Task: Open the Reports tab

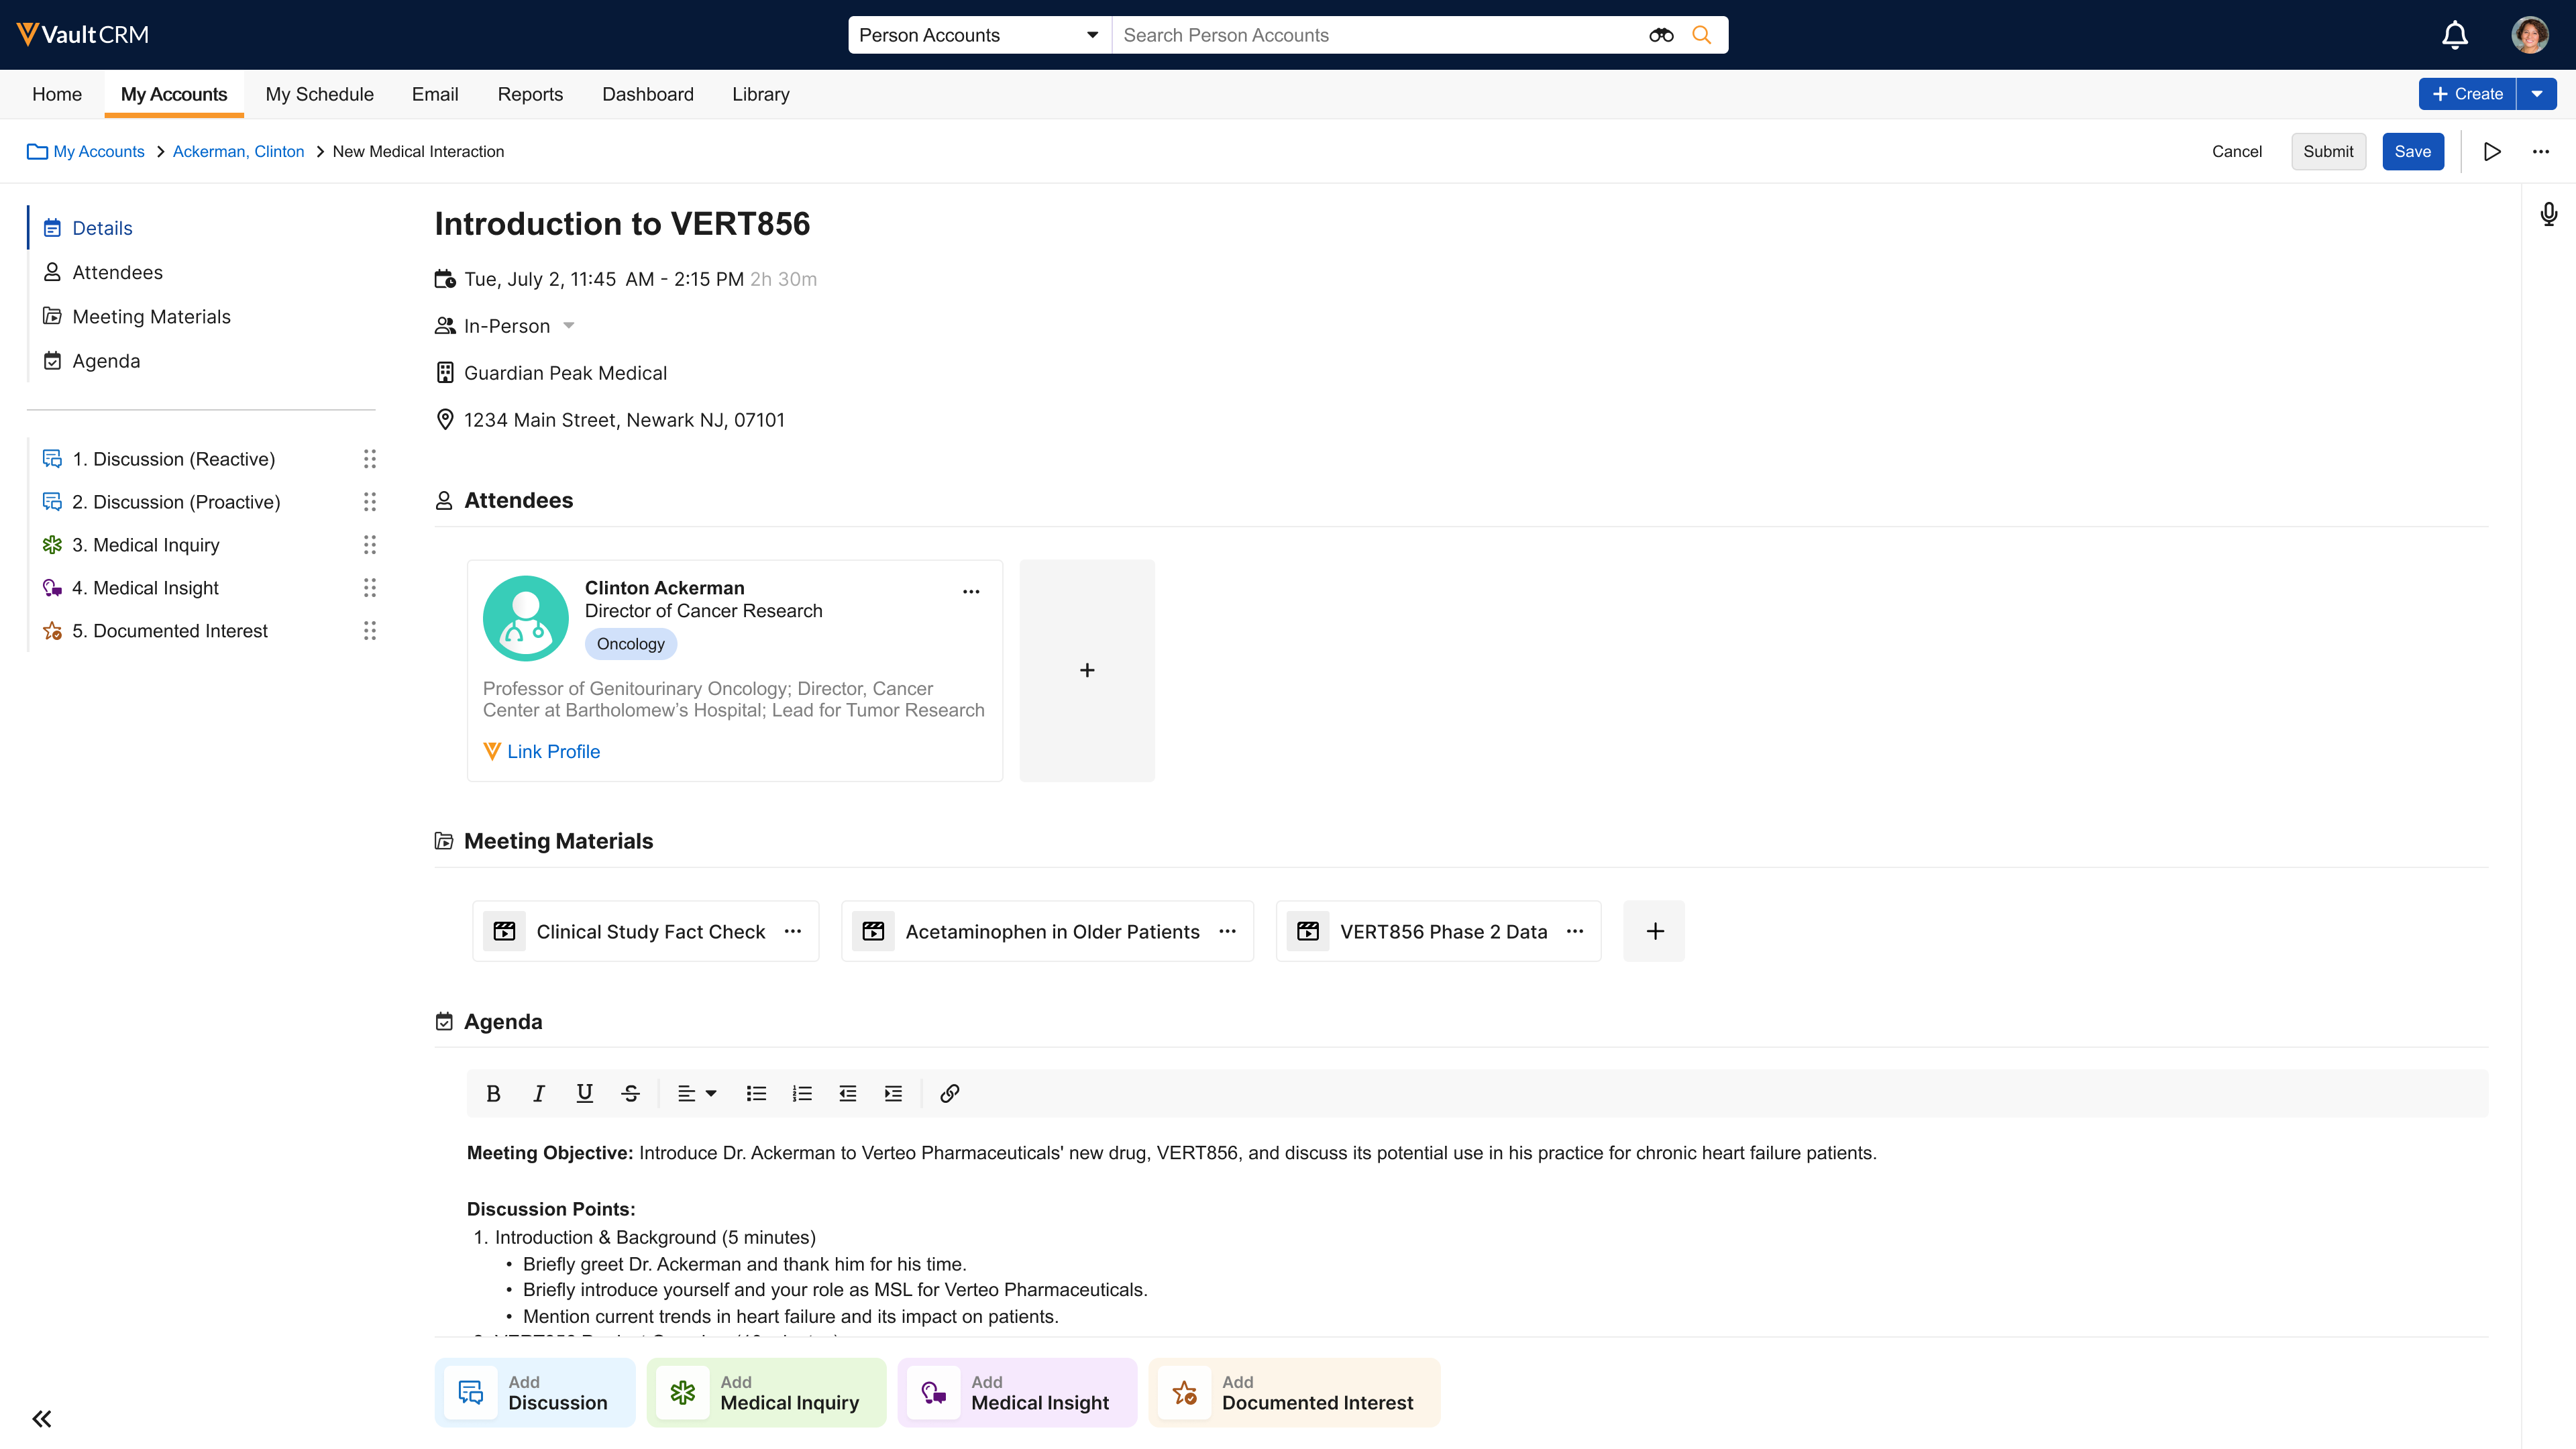Action: click(x=530, y=94)
